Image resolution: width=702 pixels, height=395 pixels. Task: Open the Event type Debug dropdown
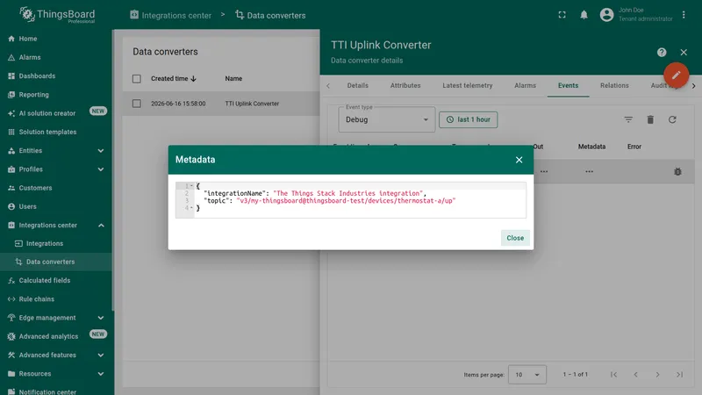click(387, 119)
